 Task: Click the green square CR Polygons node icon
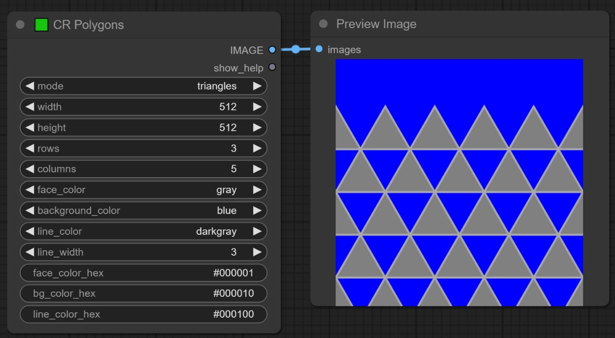coord(41,25)
